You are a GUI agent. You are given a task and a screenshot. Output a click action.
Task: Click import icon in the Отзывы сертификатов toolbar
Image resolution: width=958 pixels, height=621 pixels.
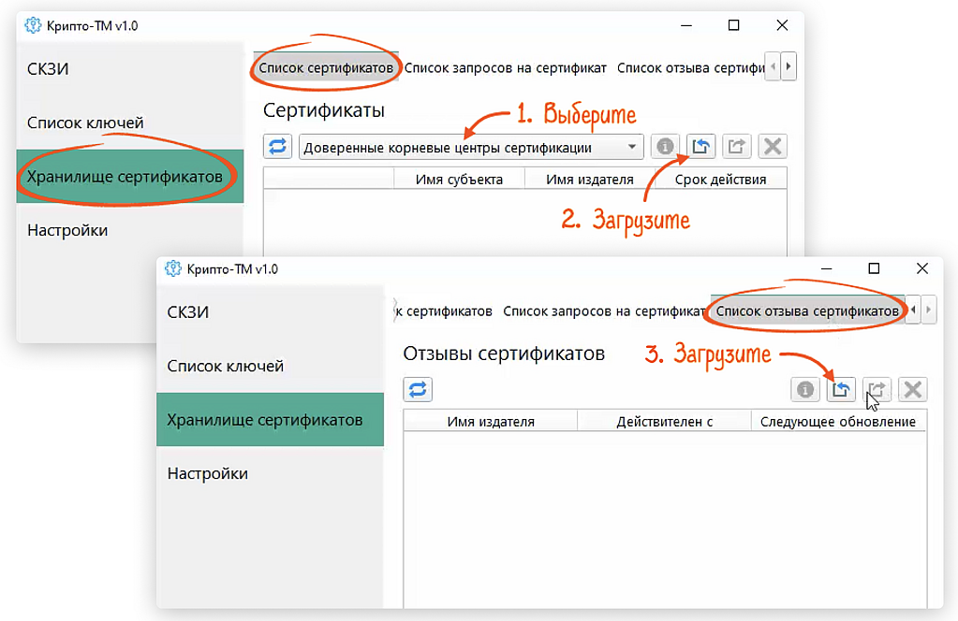click(841, 390)
